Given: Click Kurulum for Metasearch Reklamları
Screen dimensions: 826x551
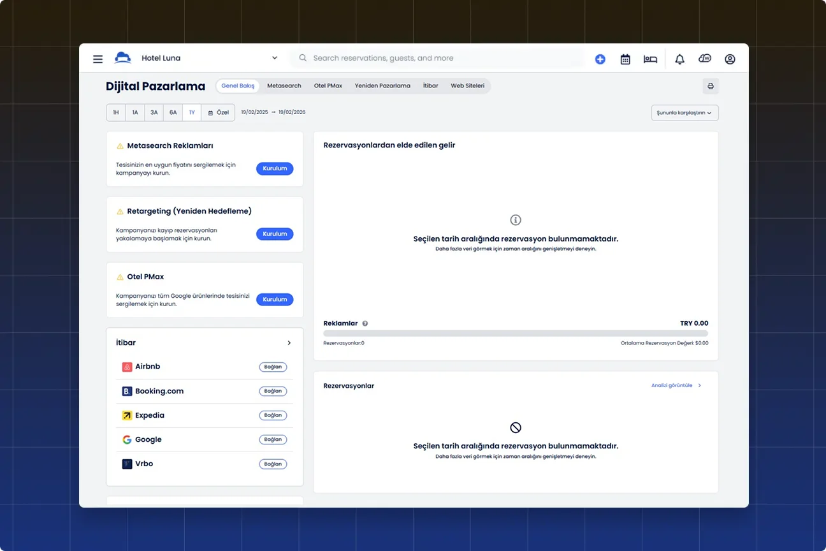Looking at the screenshot, I should point(275,168).
